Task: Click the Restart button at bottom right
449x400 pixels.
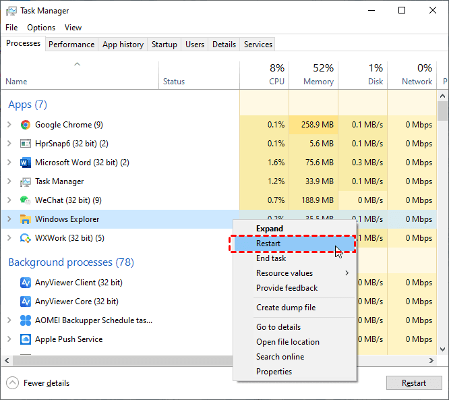Action: [x=413, y=383]
